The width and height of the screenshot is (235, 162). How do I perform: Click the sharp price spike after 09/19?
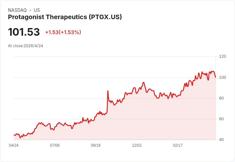click(108, 91)
